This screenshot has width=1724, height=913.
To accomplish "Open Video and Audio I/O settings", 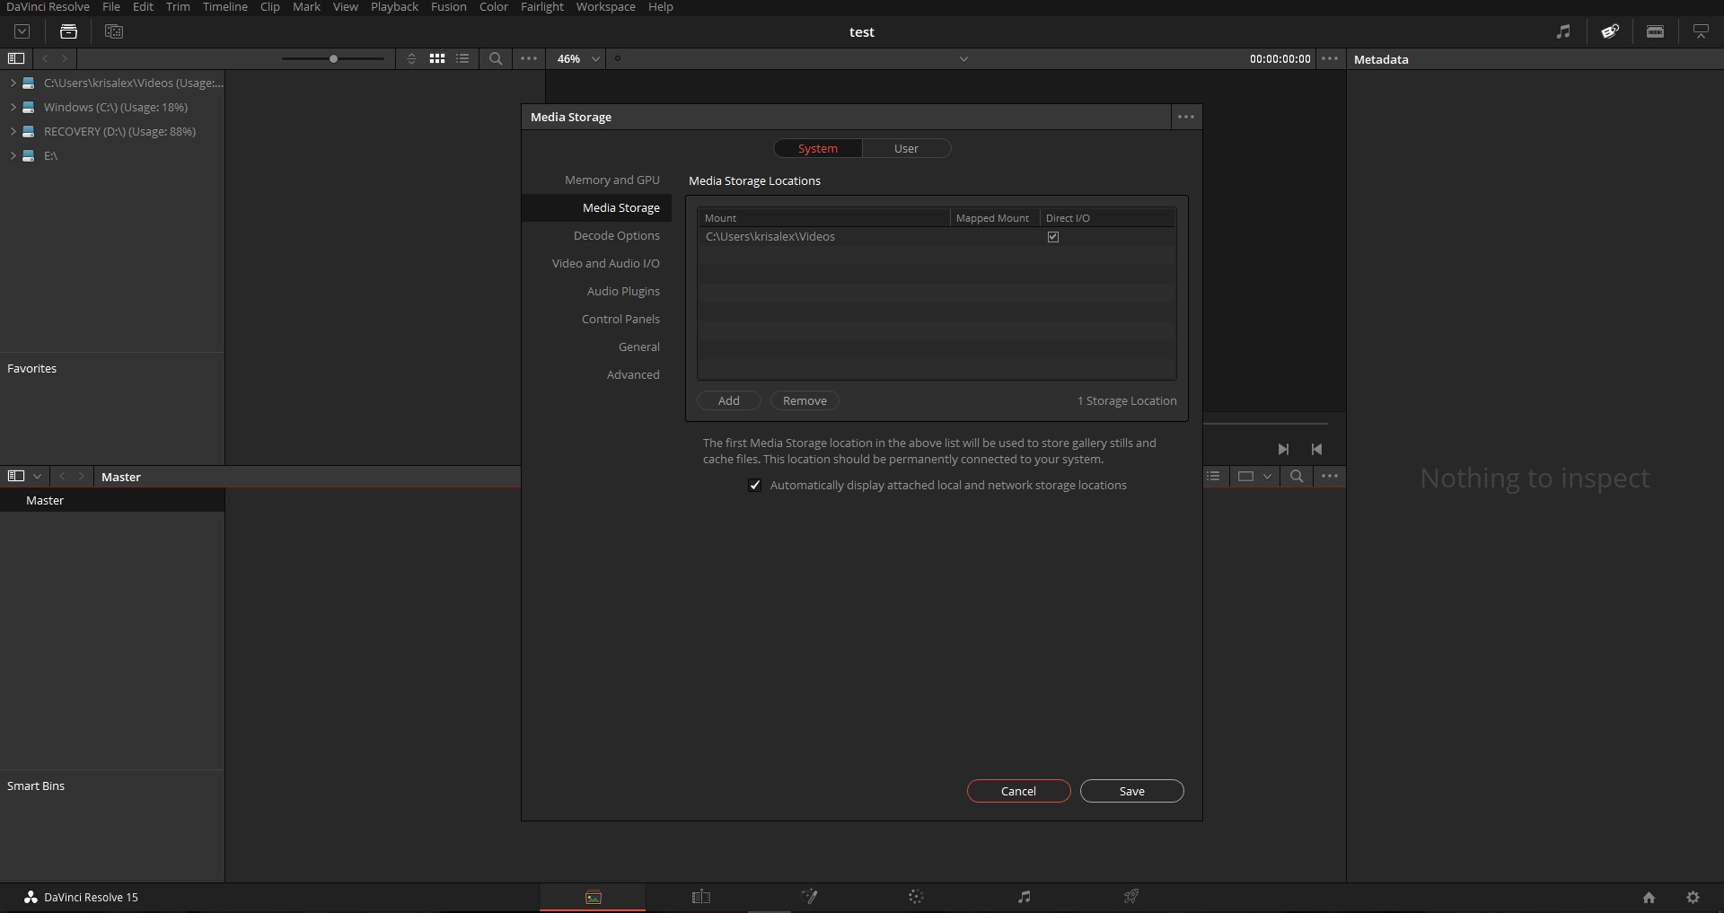I will click(x=606, y=263).
